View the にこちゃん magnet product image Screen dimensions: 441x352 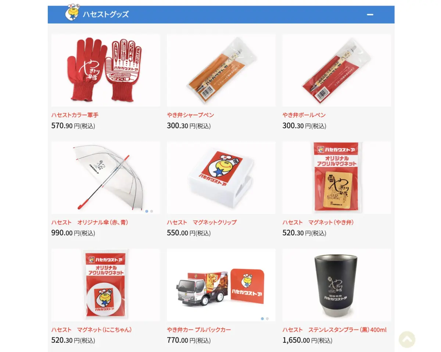click(x=106, y=285)
